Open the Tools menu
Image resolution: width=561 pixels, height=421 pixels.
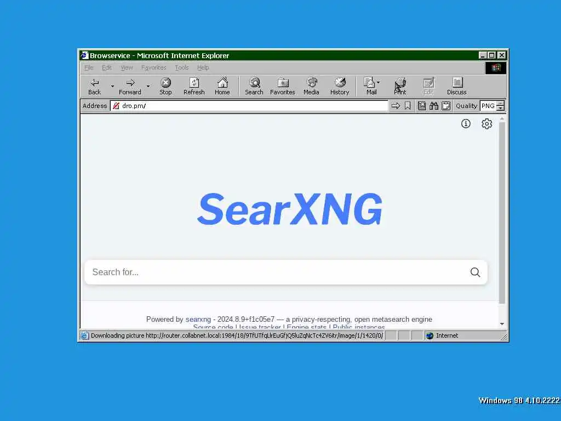pos(182,67)
